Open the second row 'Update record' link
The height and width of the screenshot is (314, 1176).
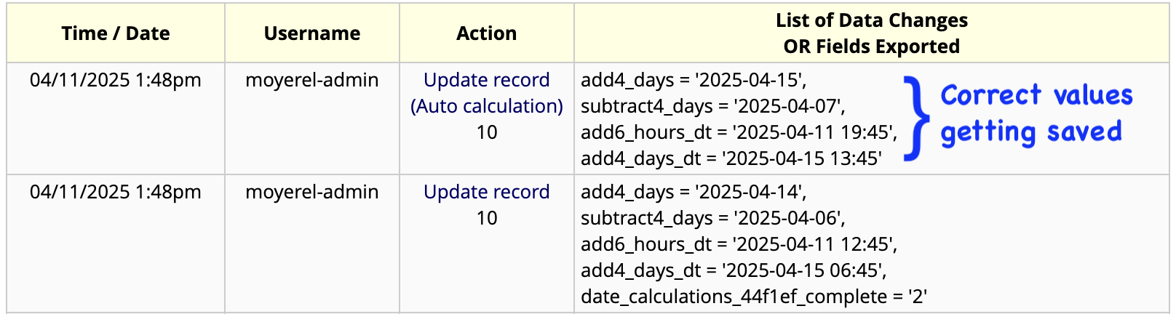(x=487, y=192)
